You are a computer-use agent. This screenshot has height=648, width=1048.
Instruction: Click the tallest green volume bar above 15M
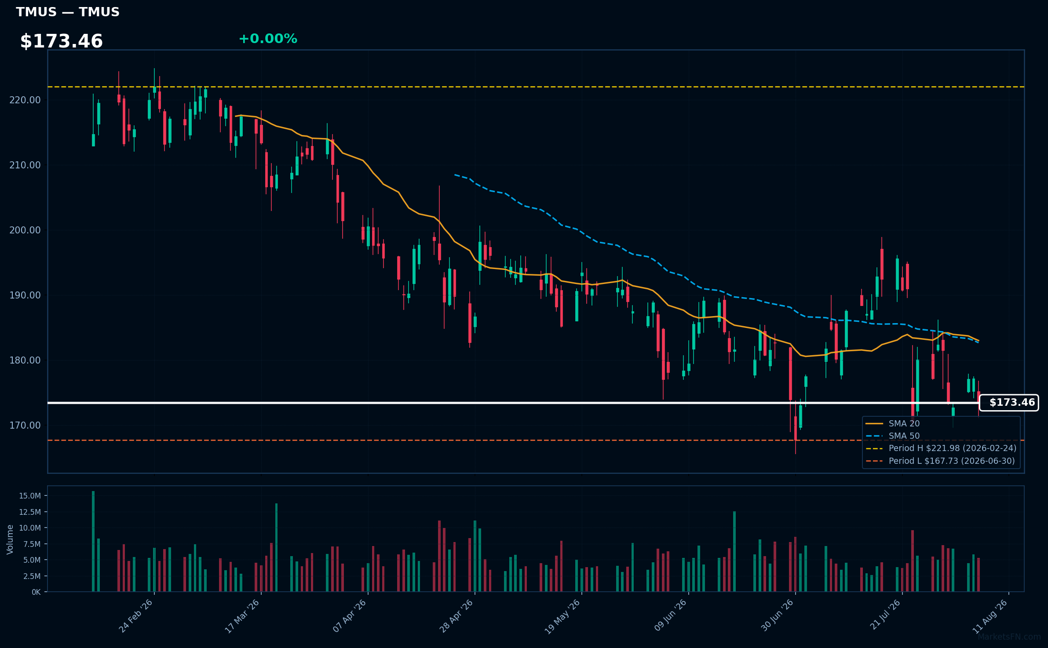click(x=93, y=541)
